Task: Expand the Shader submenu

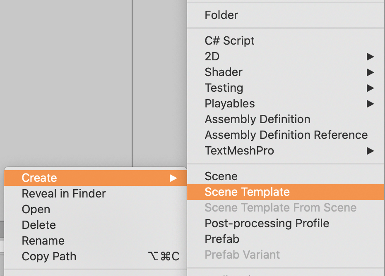Action: tap(223, 72)
